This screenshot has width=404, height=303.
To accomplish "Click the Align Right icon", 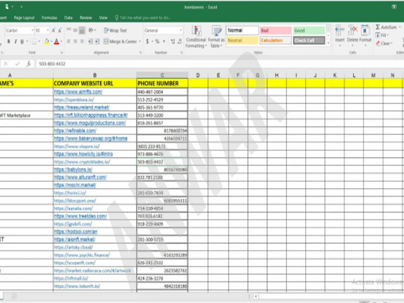I will (x=82, y=42).
